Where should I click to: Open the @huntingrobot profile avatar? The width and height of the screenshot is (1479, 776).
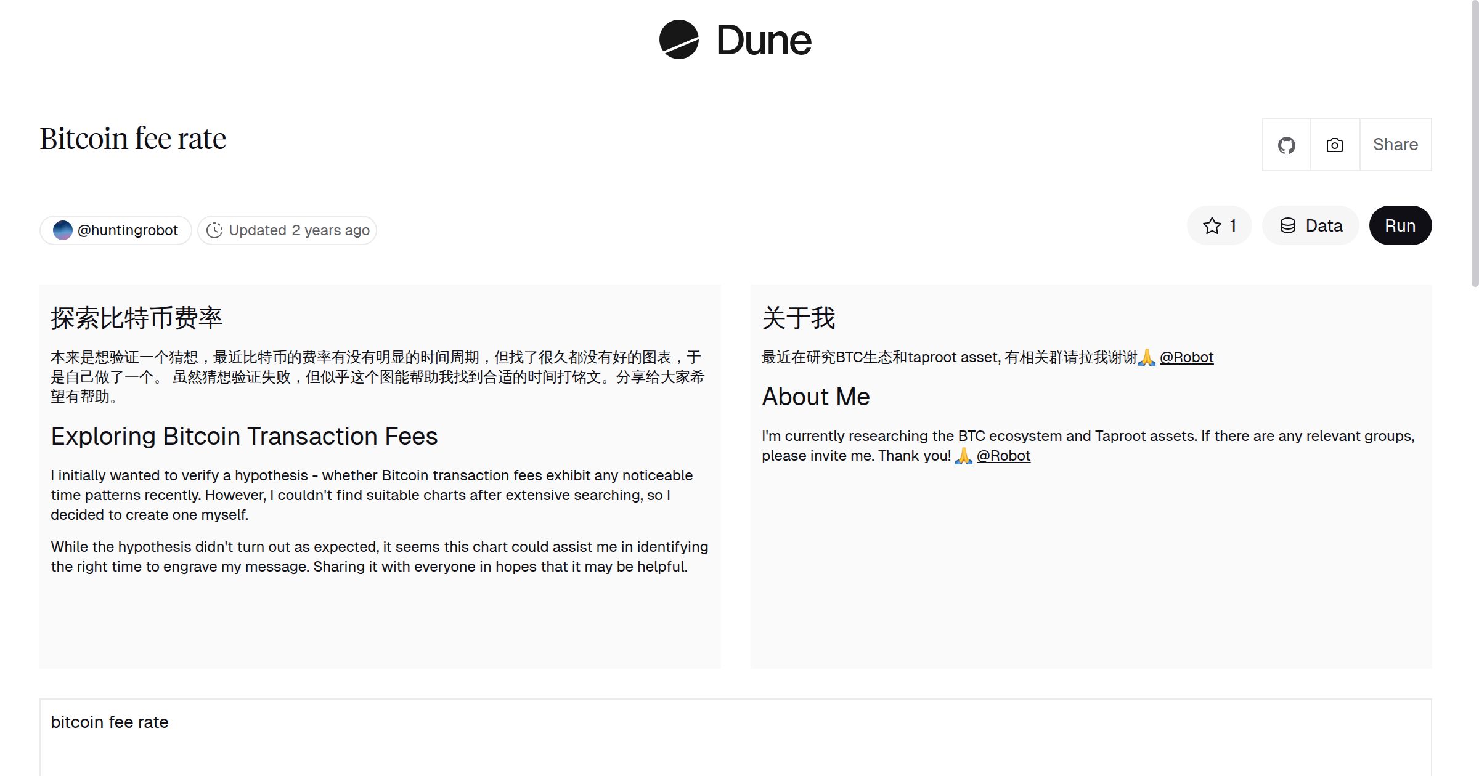click(63, 230)
